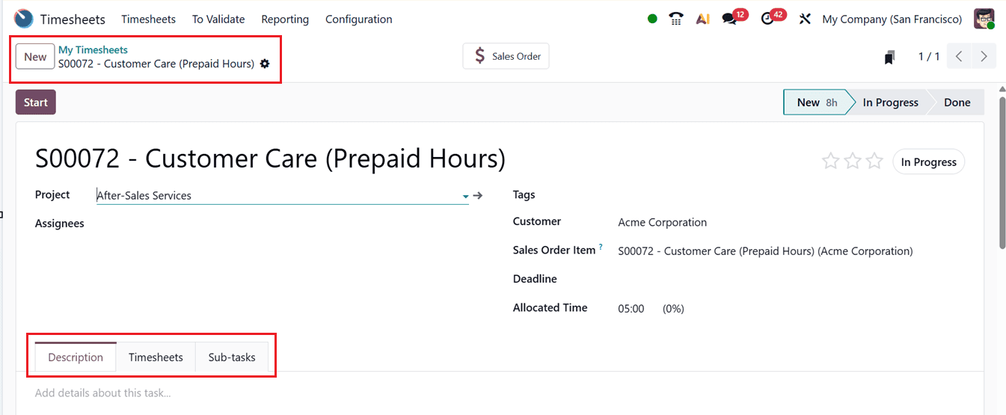Open the activities clock icon with 42 badge
The width and height of the screenshot is (1006, 415).
coord(767,19)
